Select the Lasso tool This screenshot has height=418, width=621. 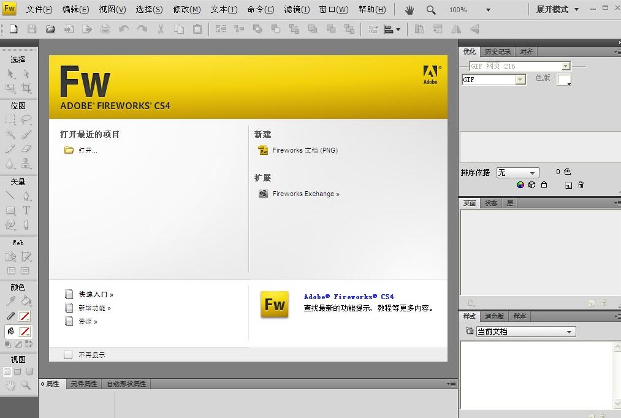pos(26,120)
